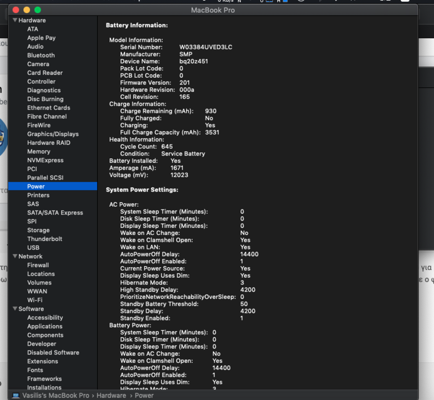Click System Power Settings heading

tap(142, 190)
